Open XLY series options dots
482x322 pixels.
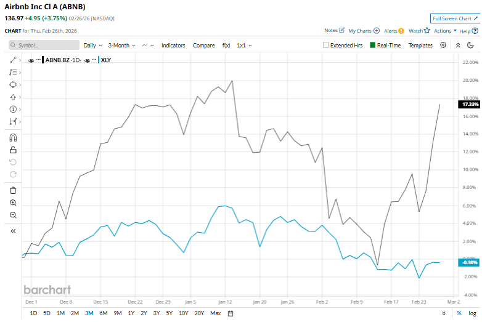point(94,59)
